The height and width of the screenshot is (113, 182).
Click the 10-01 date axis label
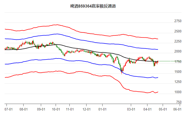coord(56,109)
